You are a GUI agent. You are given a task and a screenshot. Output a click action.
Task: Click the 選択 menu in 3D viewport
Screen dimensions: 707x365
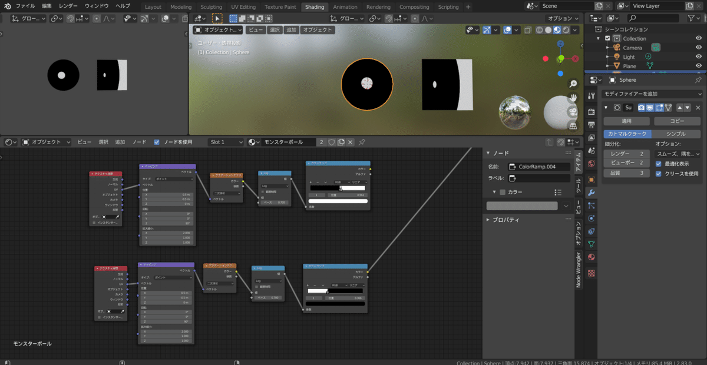[275, 30]
